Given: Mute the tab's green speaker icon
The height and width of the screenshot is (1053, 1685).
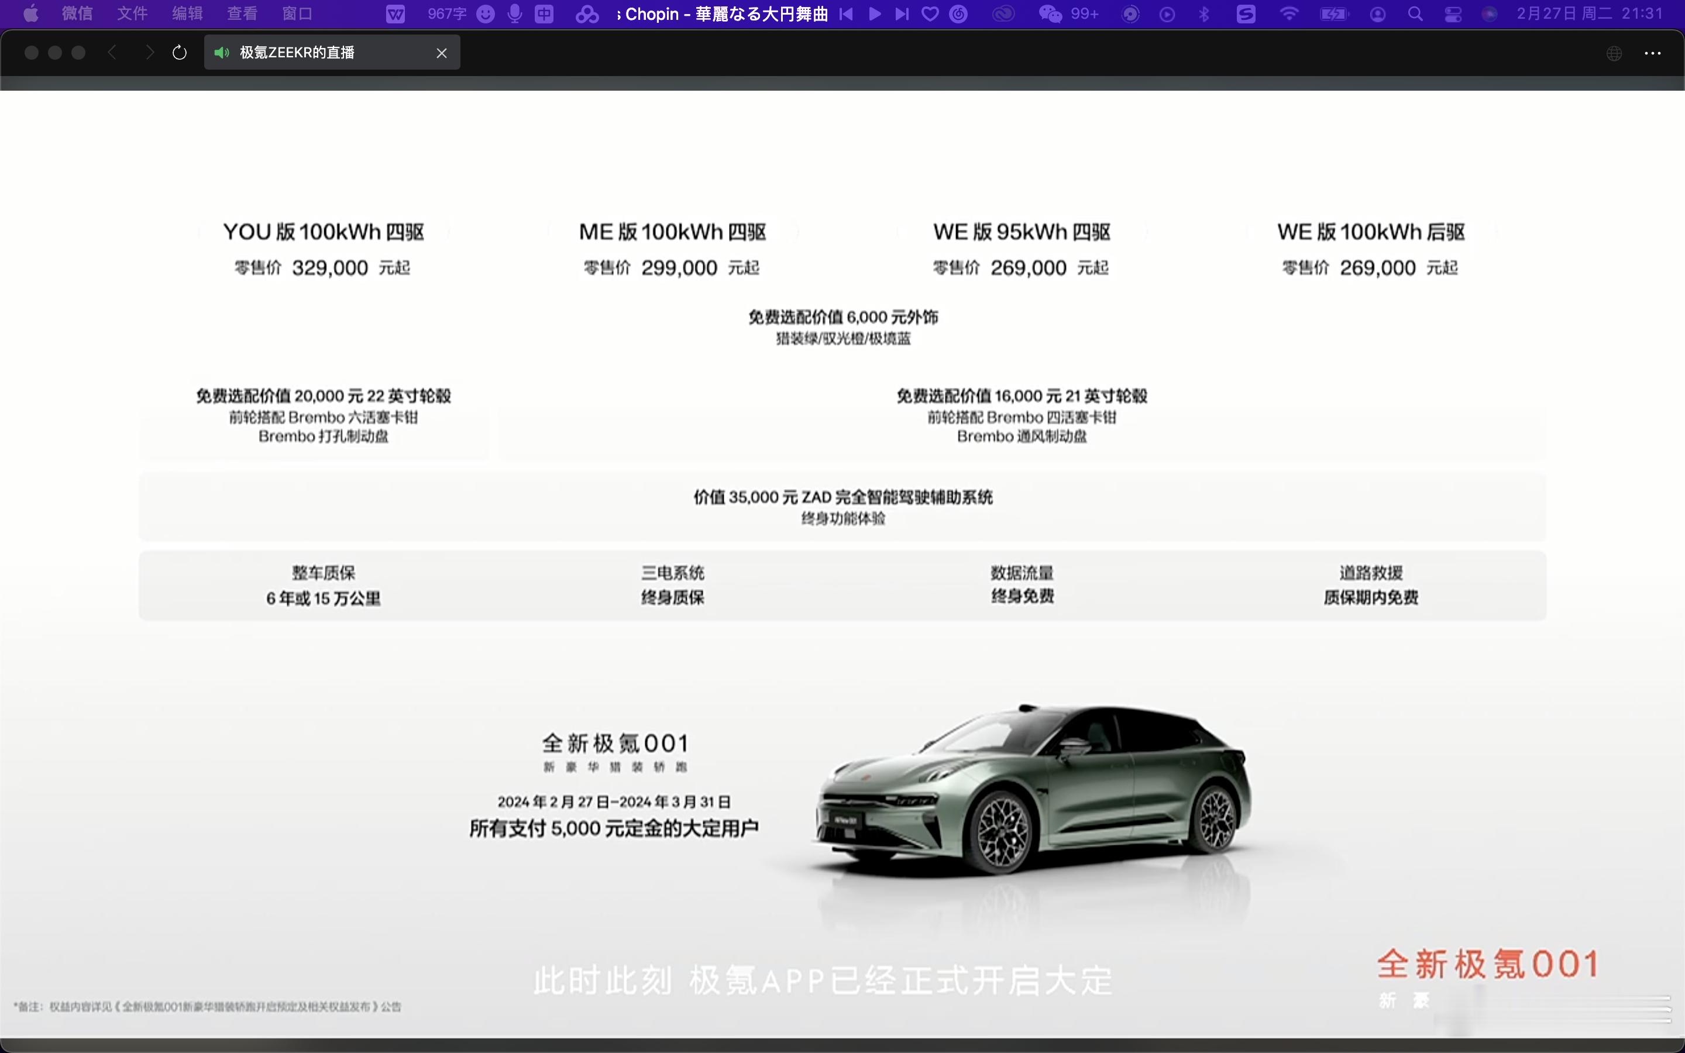Looking at the screenshot, I should click(221, 52).
